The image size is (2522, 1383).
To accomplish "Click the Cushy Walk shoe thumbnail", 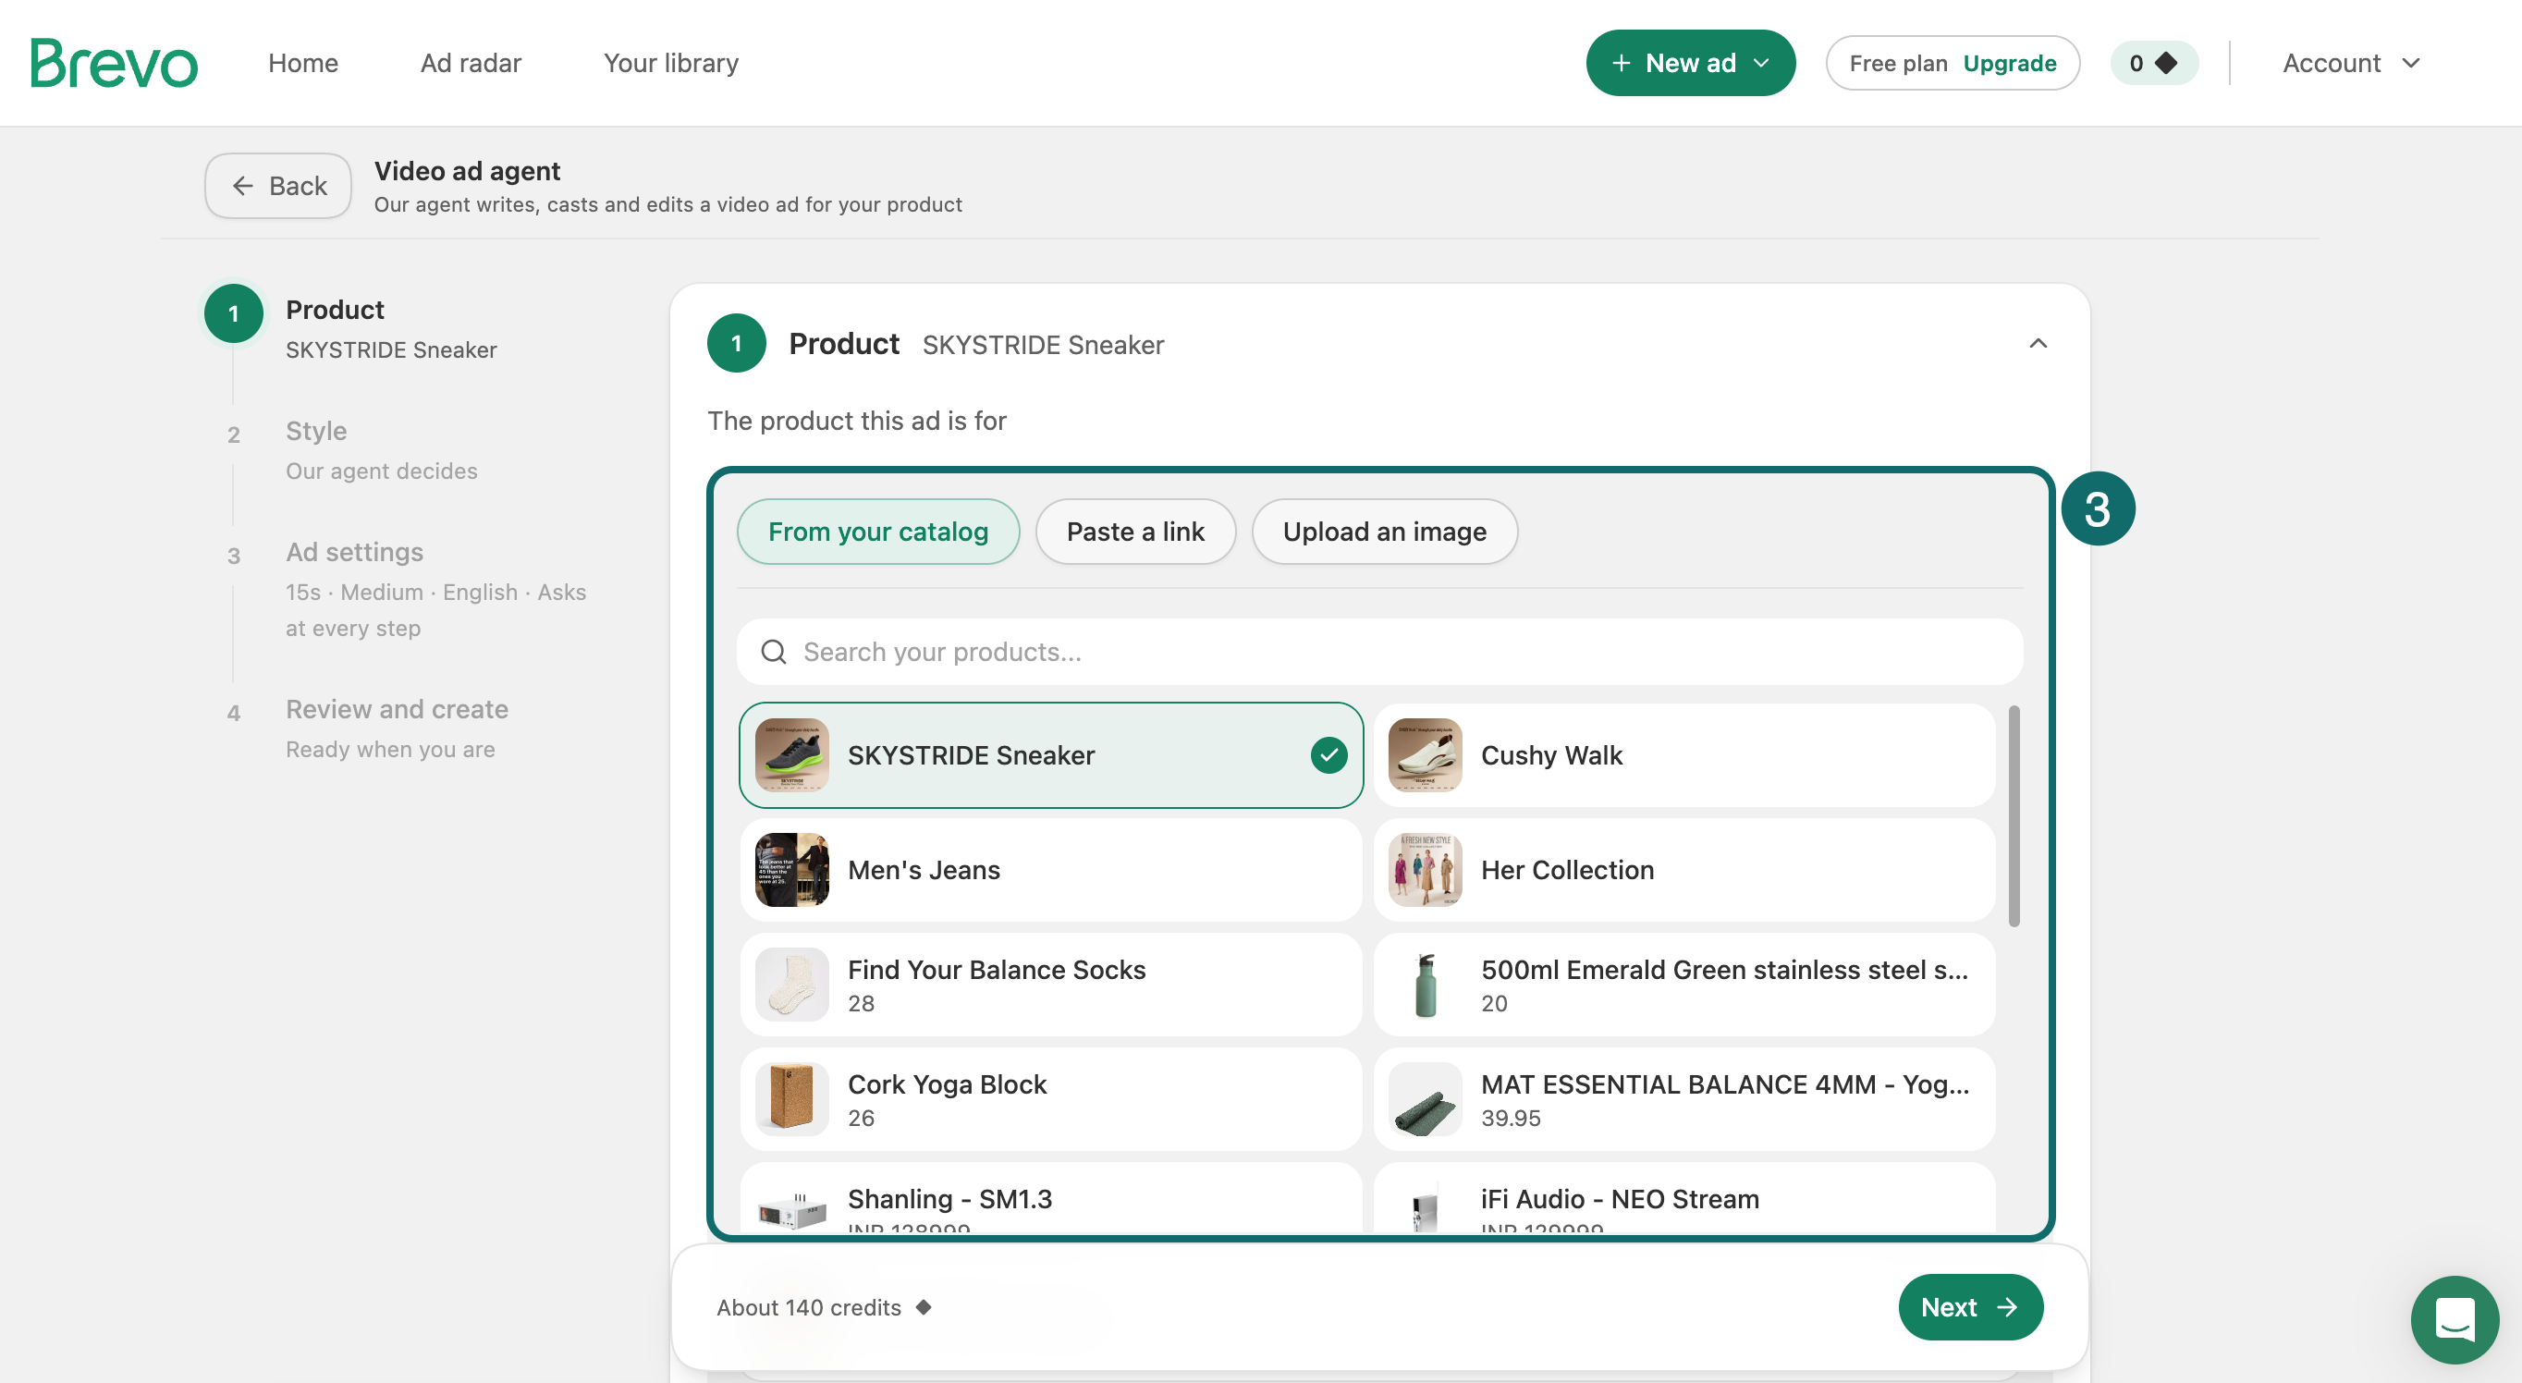I will (1425, 754).
